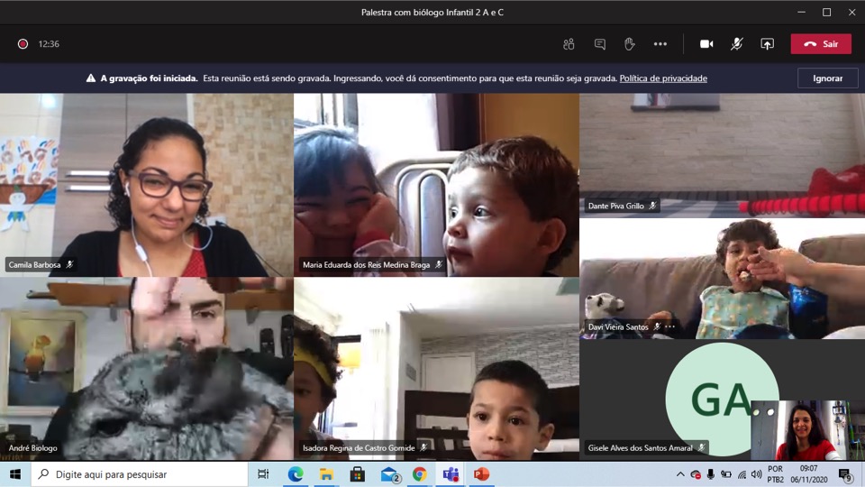The height and width of the screenshot is (487, 865).
Task: Select Camila Barbosa's video tile
Action: pyautogui.click(x=146, y=185)
